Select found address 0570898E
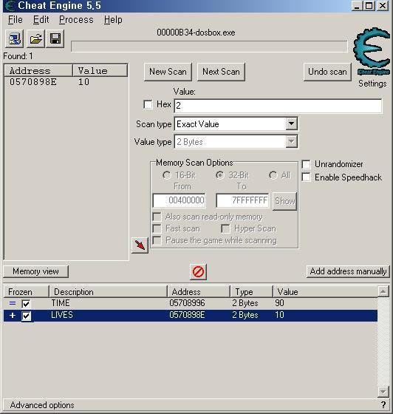393x414 pixels. click(33, 82)
